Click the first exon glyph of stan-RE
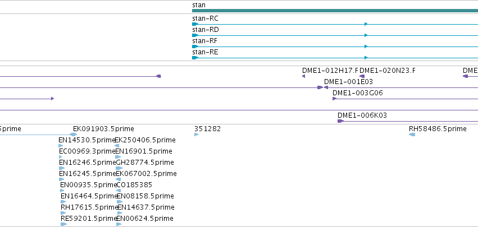The width and height of the screenshot is (478, 227). coord(195,58)
